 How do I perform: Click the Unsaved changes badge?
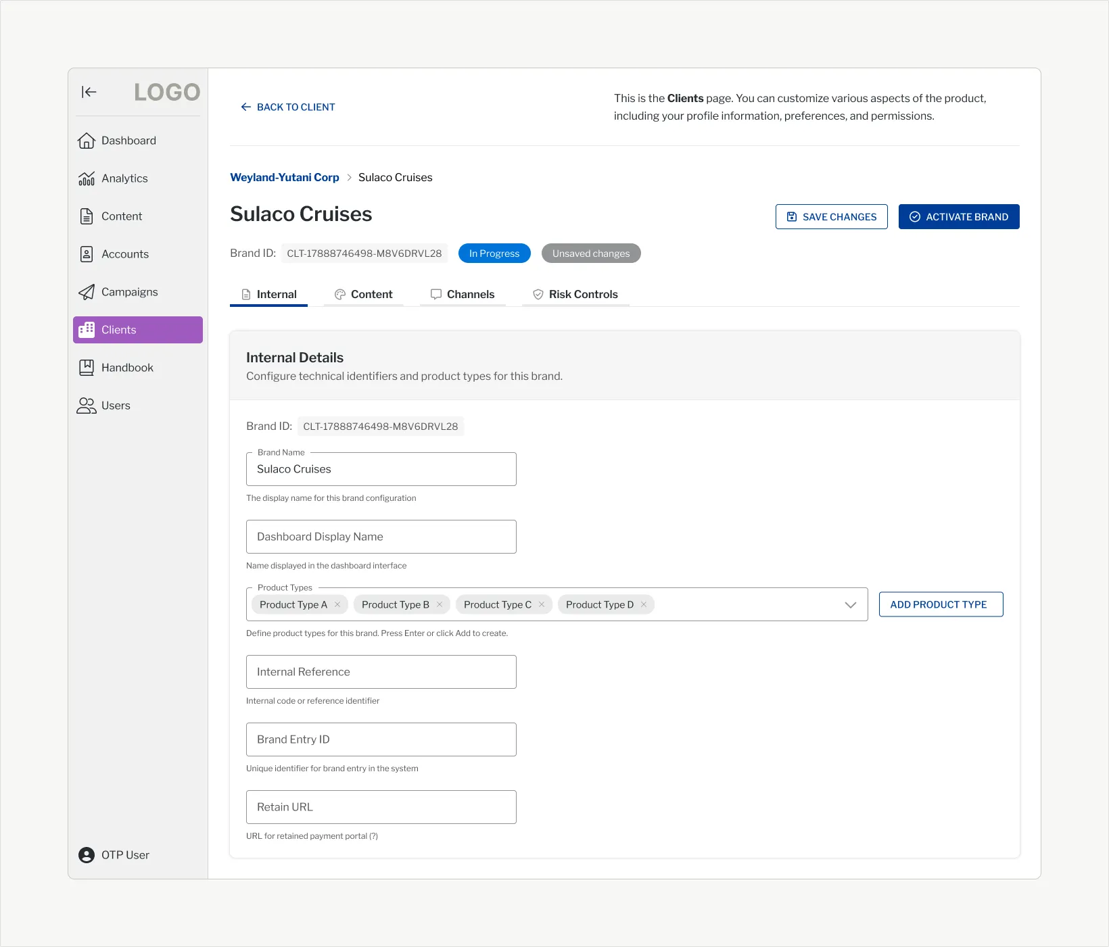(591, 253)
